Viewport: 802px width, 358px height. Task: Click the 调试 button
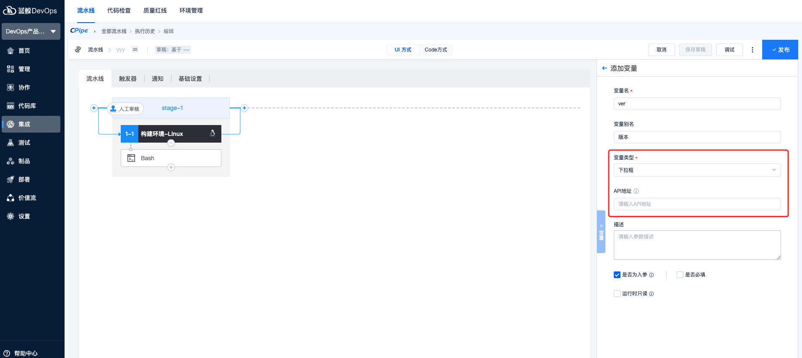pyautogui.click(x=729, y=50)
